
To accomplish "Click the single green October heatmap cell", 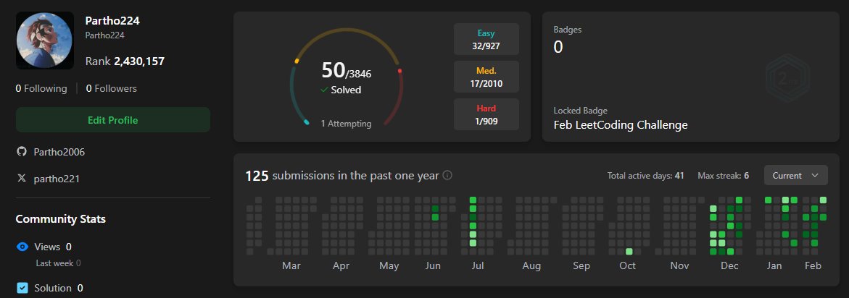I will pyautogui.click(x=629, y=252).
